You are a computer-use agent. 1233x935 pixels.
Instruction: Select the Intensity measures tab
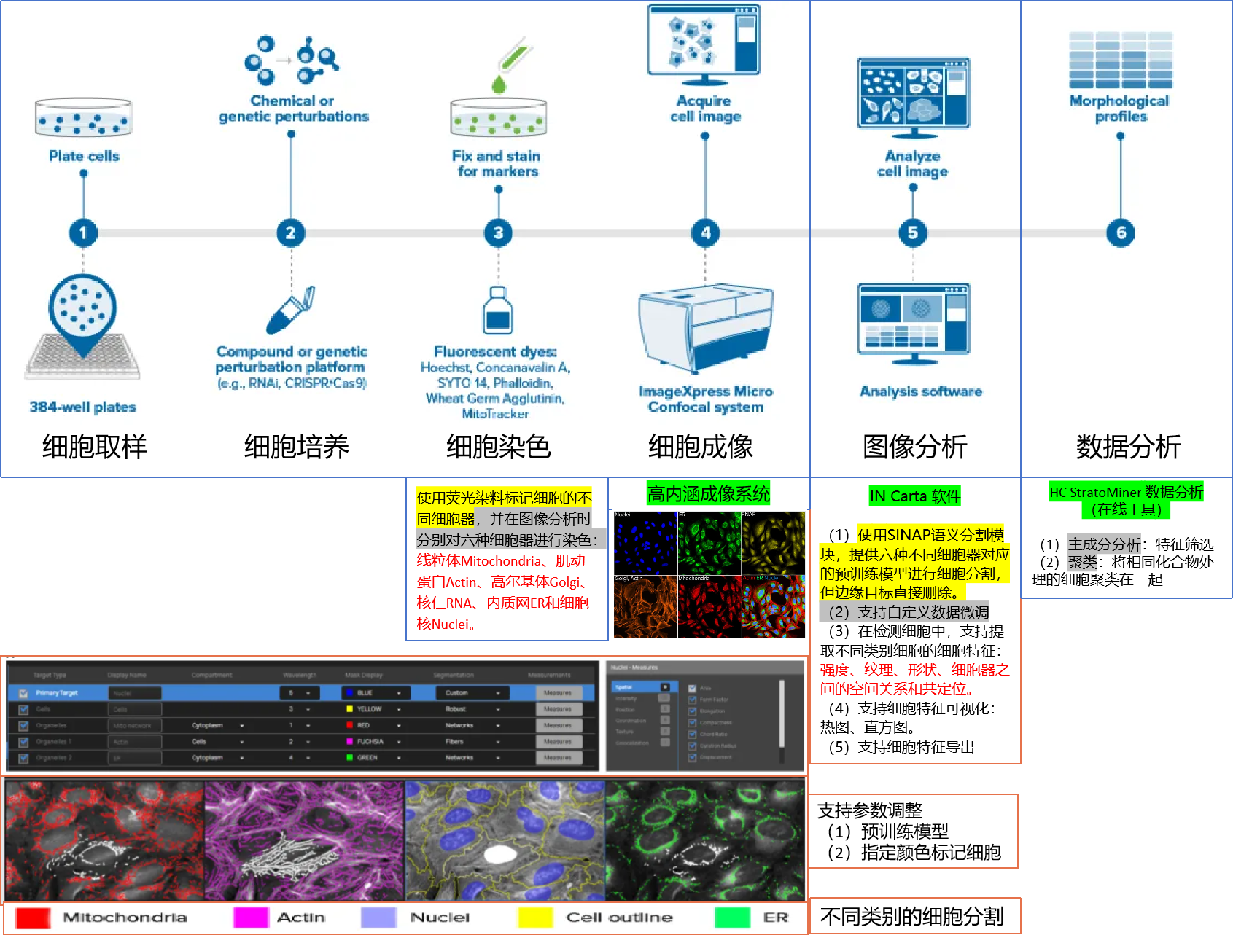pyautogui.click(x=642, y=698)
